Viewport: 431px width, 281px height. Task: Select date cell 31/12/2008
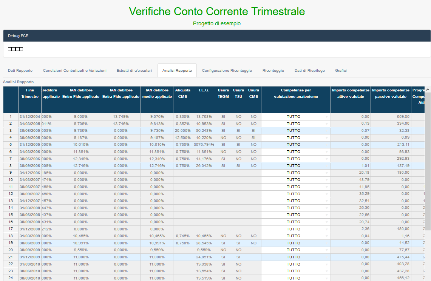pyautogui.click(x=30, y=229)
